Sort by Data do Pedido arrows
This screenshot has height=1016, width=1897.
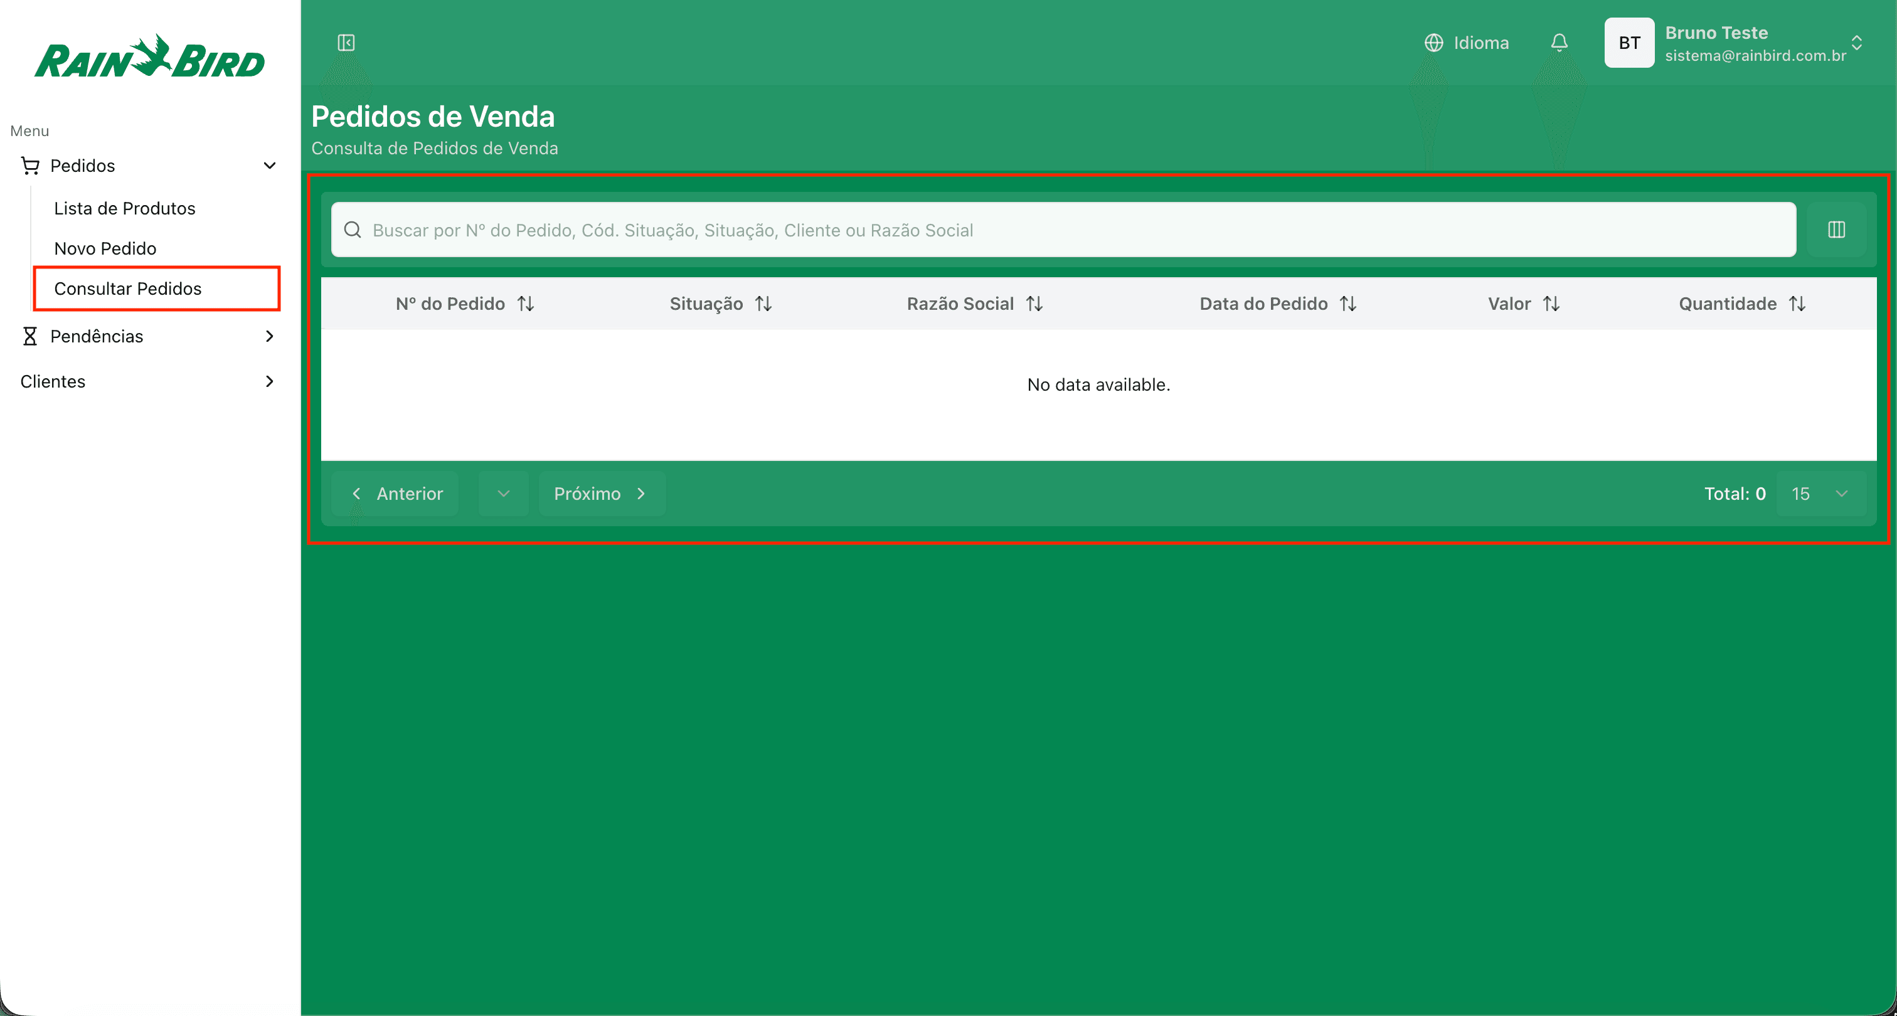tap(1347, 304)
